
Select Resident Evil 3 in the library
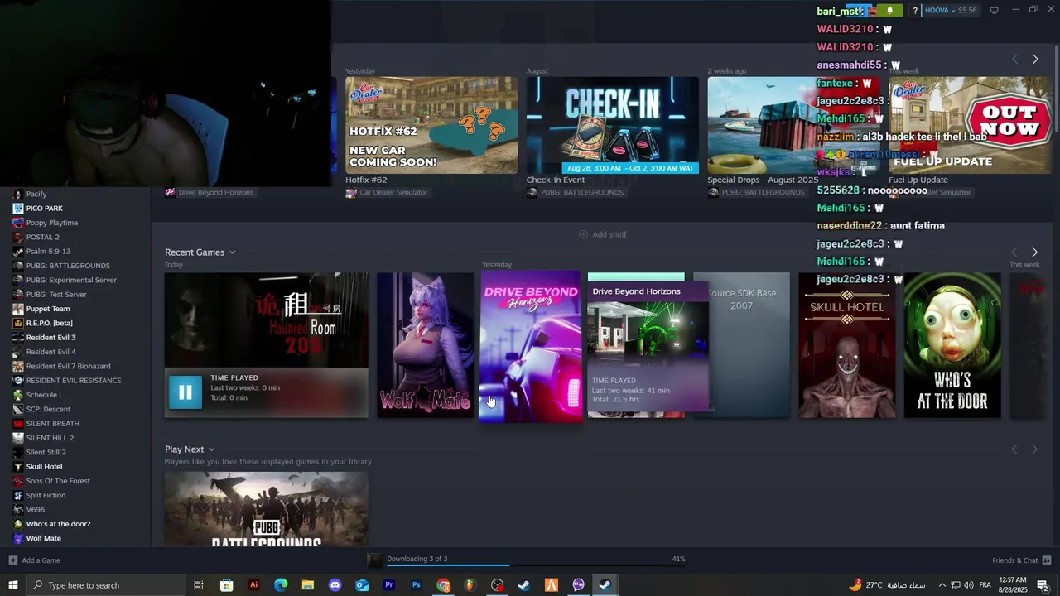pyautogui.click(x=51, y=338)
